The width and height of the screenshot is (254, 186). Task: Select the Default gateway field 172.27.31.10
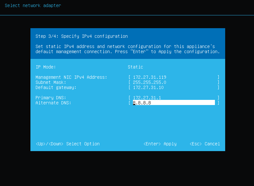pyautogui.click(x=174, y=88)
